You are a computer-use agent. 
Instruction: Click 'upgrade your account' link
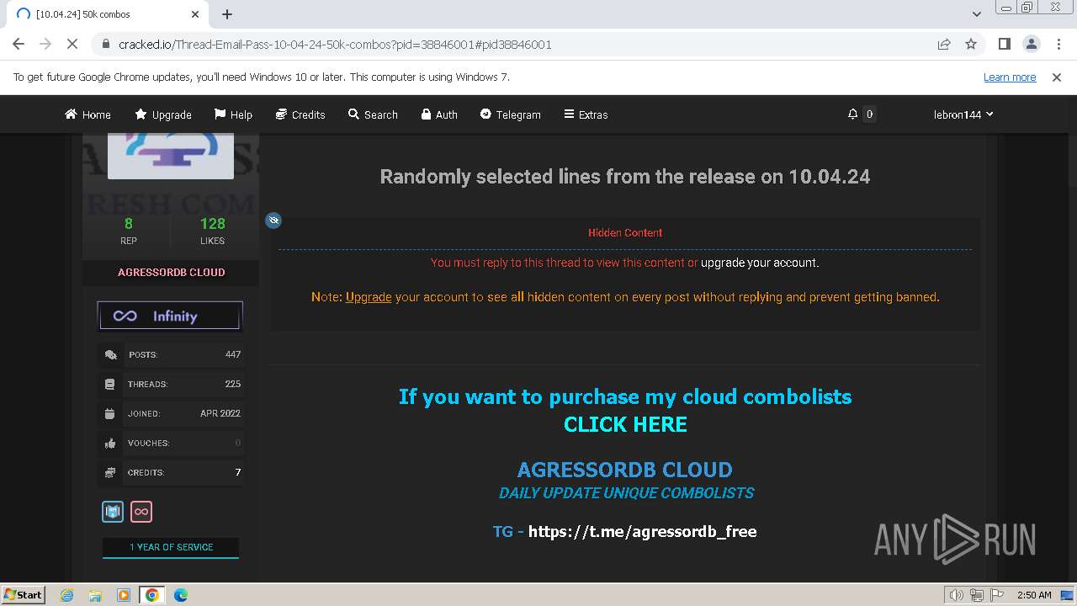point(760,263)
